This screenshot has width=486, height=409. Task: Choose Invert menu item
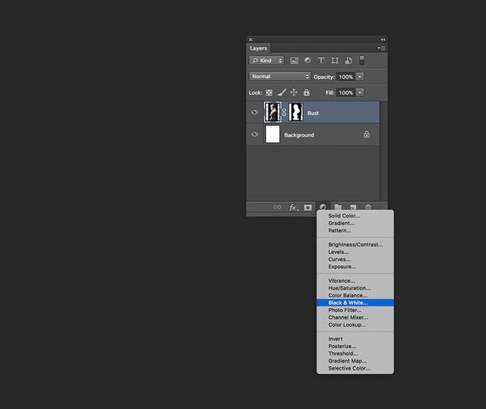pyautogui.click(x=355, y=339)
